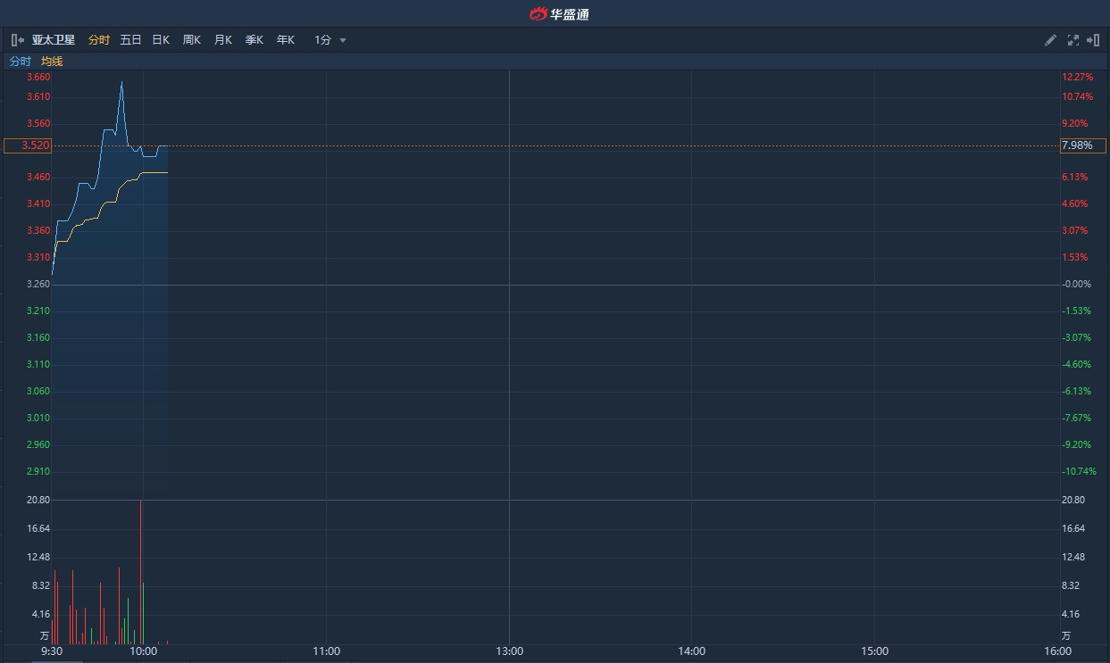
Task: Select the 周K chart tab
Action: (x=192, y=40)
